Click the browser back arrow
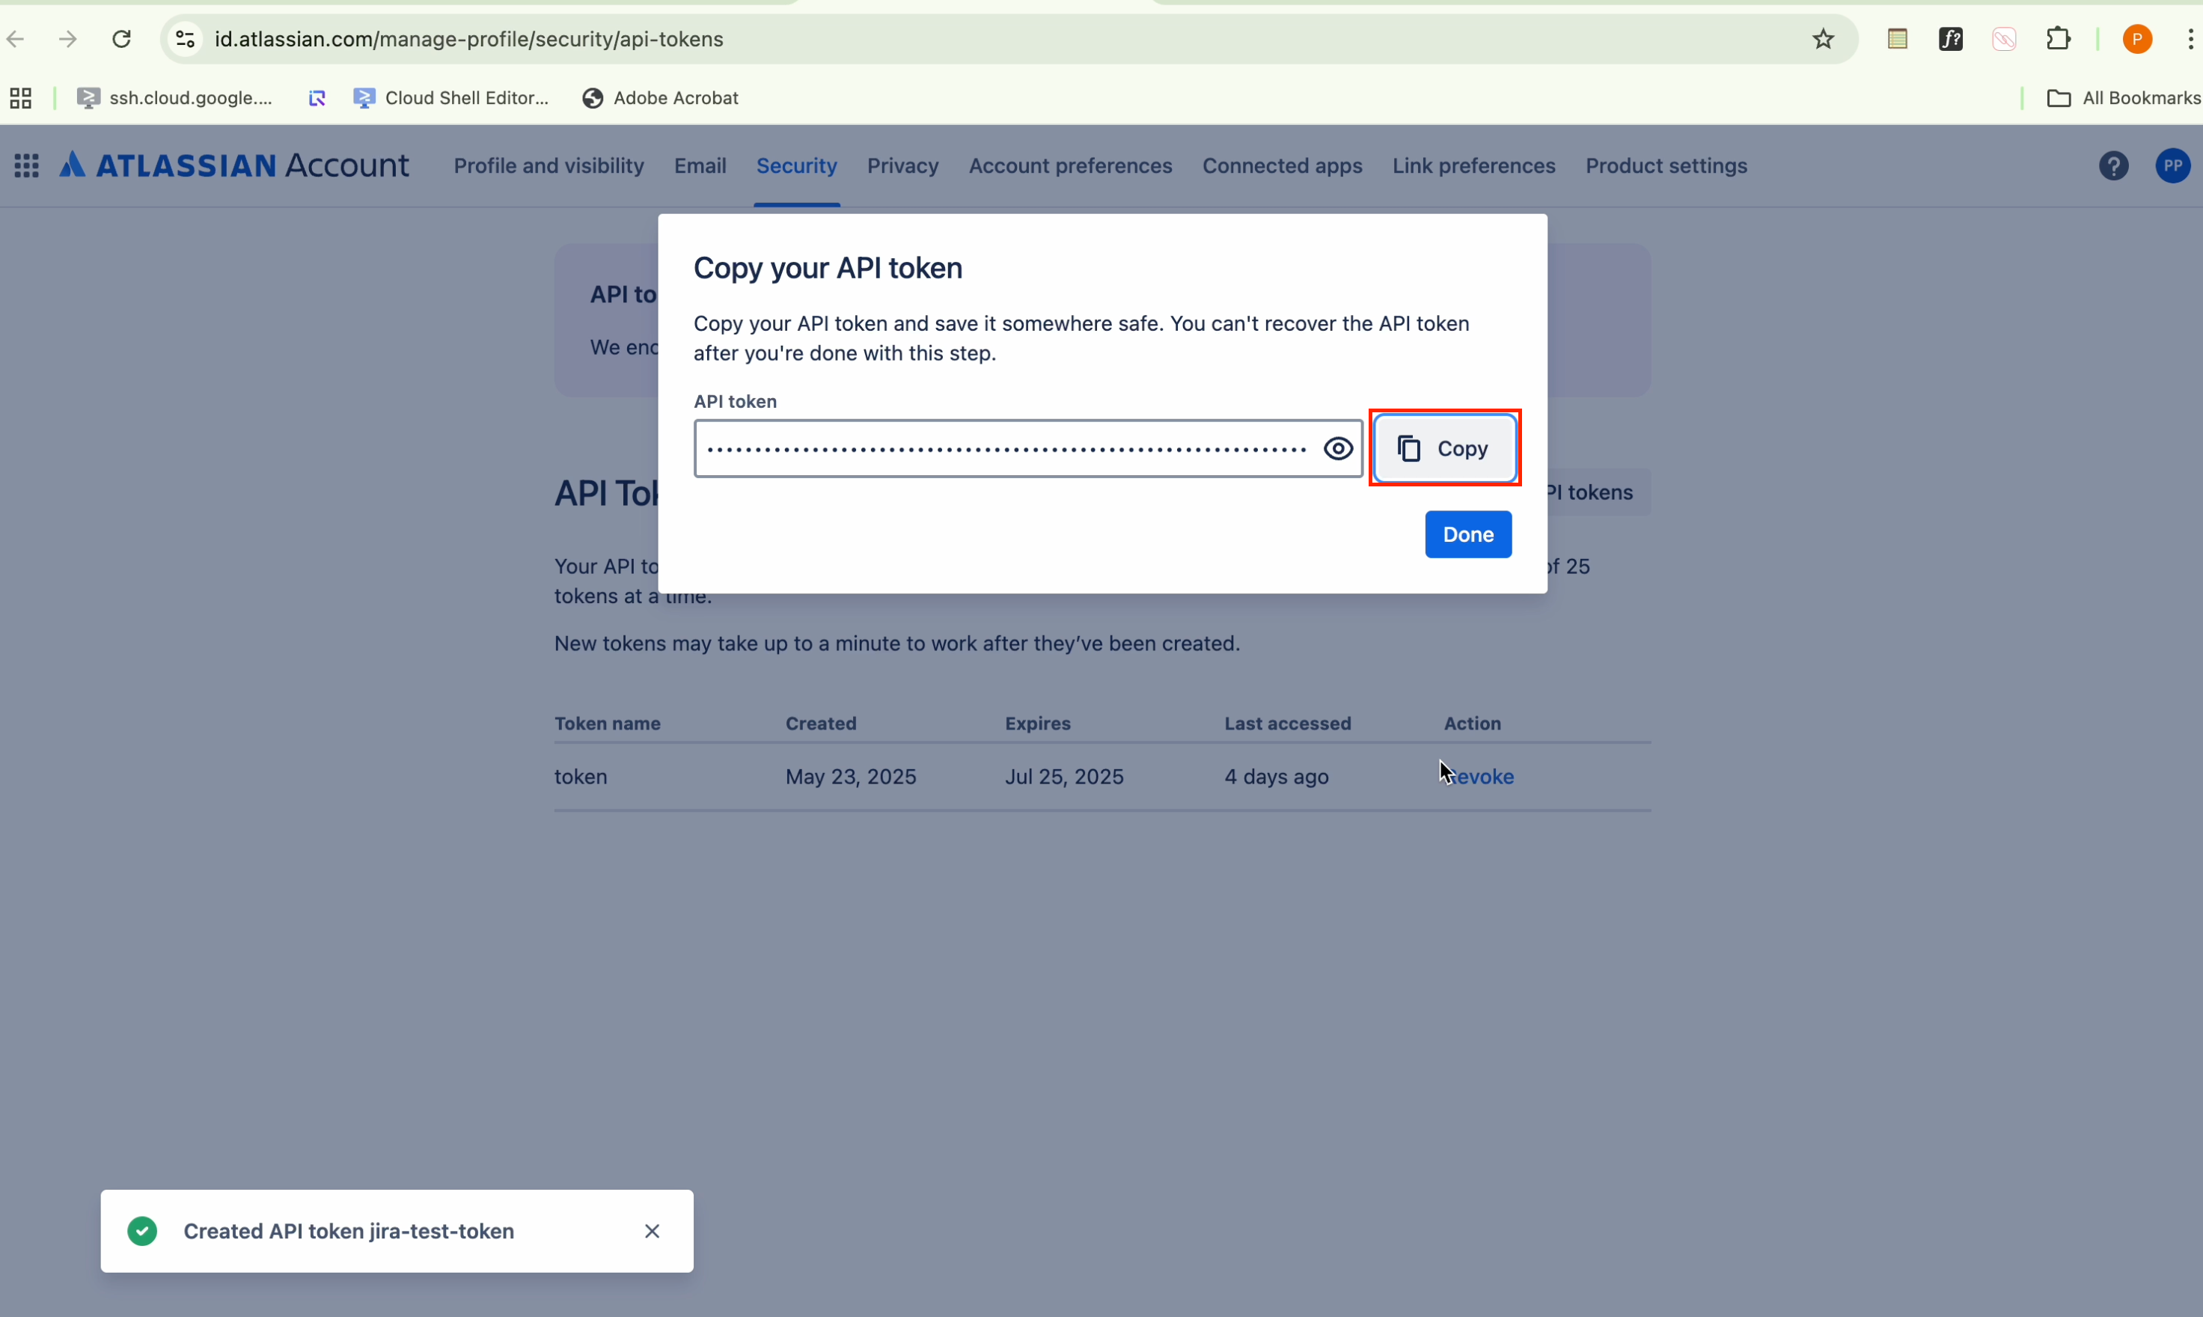The image size is (2203, 1317). pyautogui.click(x=15, y=39)
